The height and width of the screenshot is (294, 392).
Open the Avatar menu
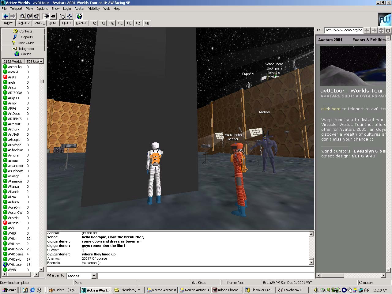click(80, 9)
